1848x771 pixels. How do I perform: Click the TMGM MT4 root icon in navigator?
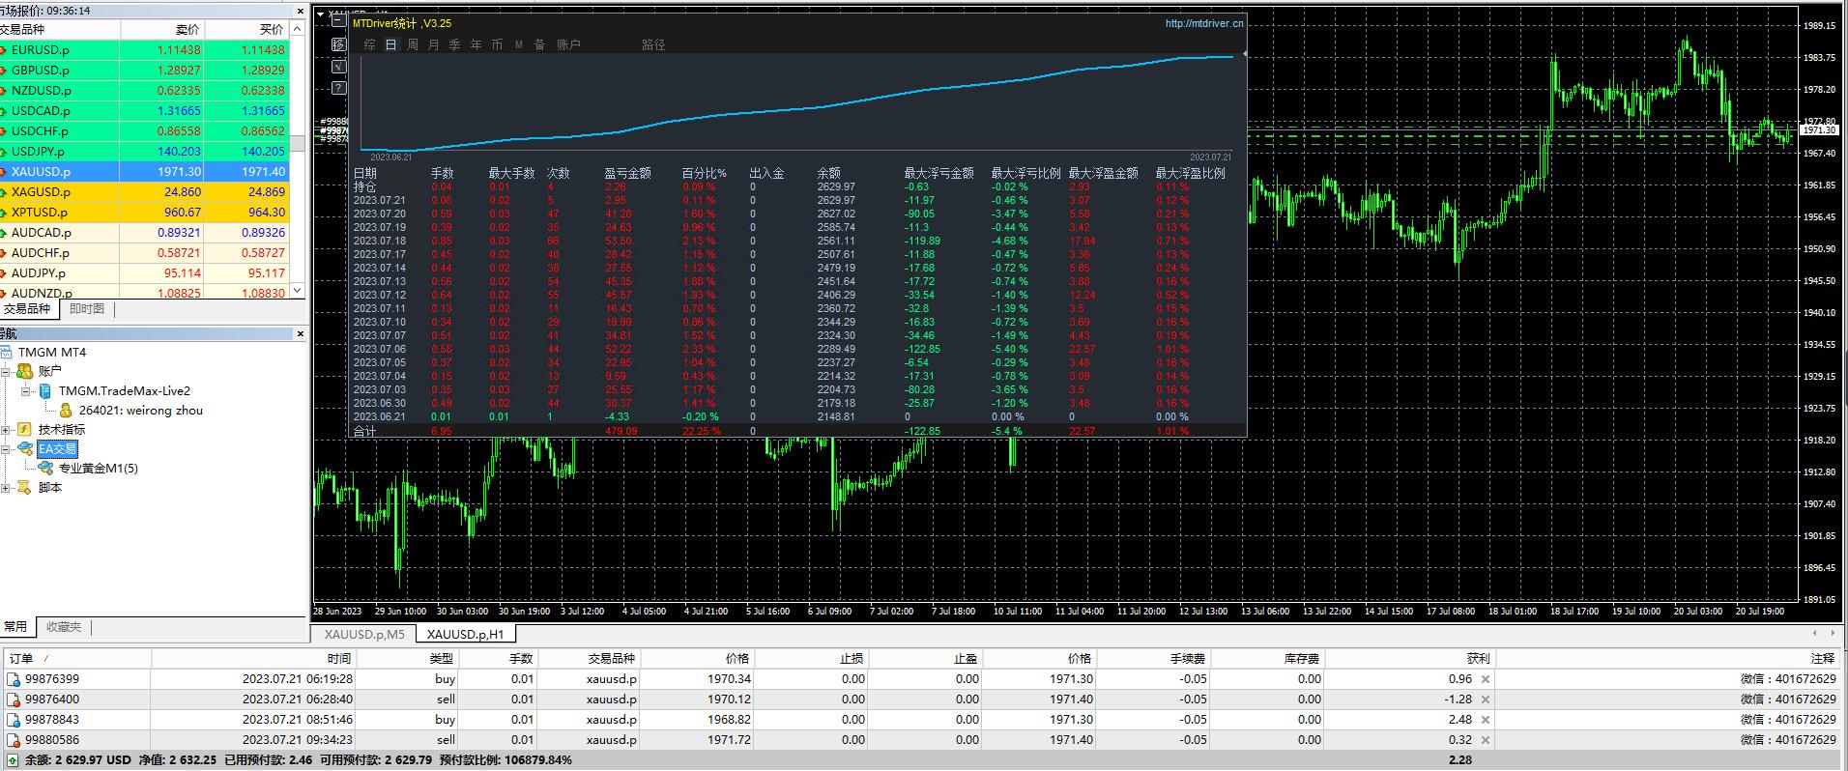click(8, 353)
